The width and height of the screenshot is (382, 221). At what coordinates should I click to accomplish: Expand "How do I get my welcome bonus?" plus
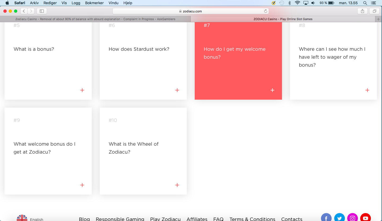tap(272, 90)
